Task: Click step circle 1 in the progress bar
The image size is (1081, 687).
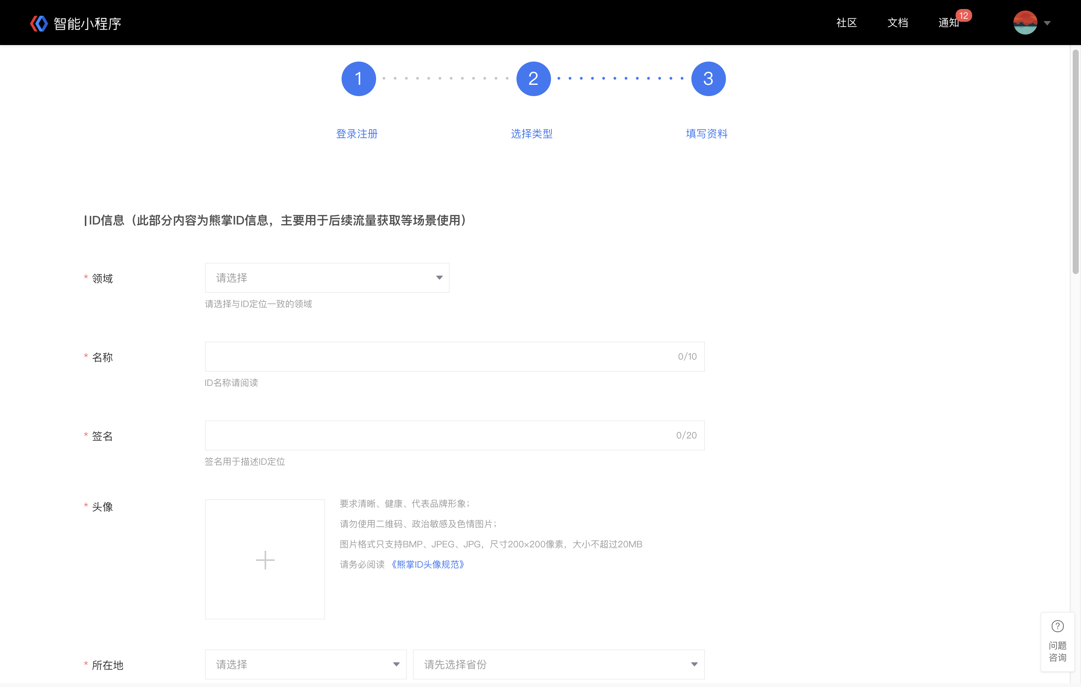Action: coord(358,78)
